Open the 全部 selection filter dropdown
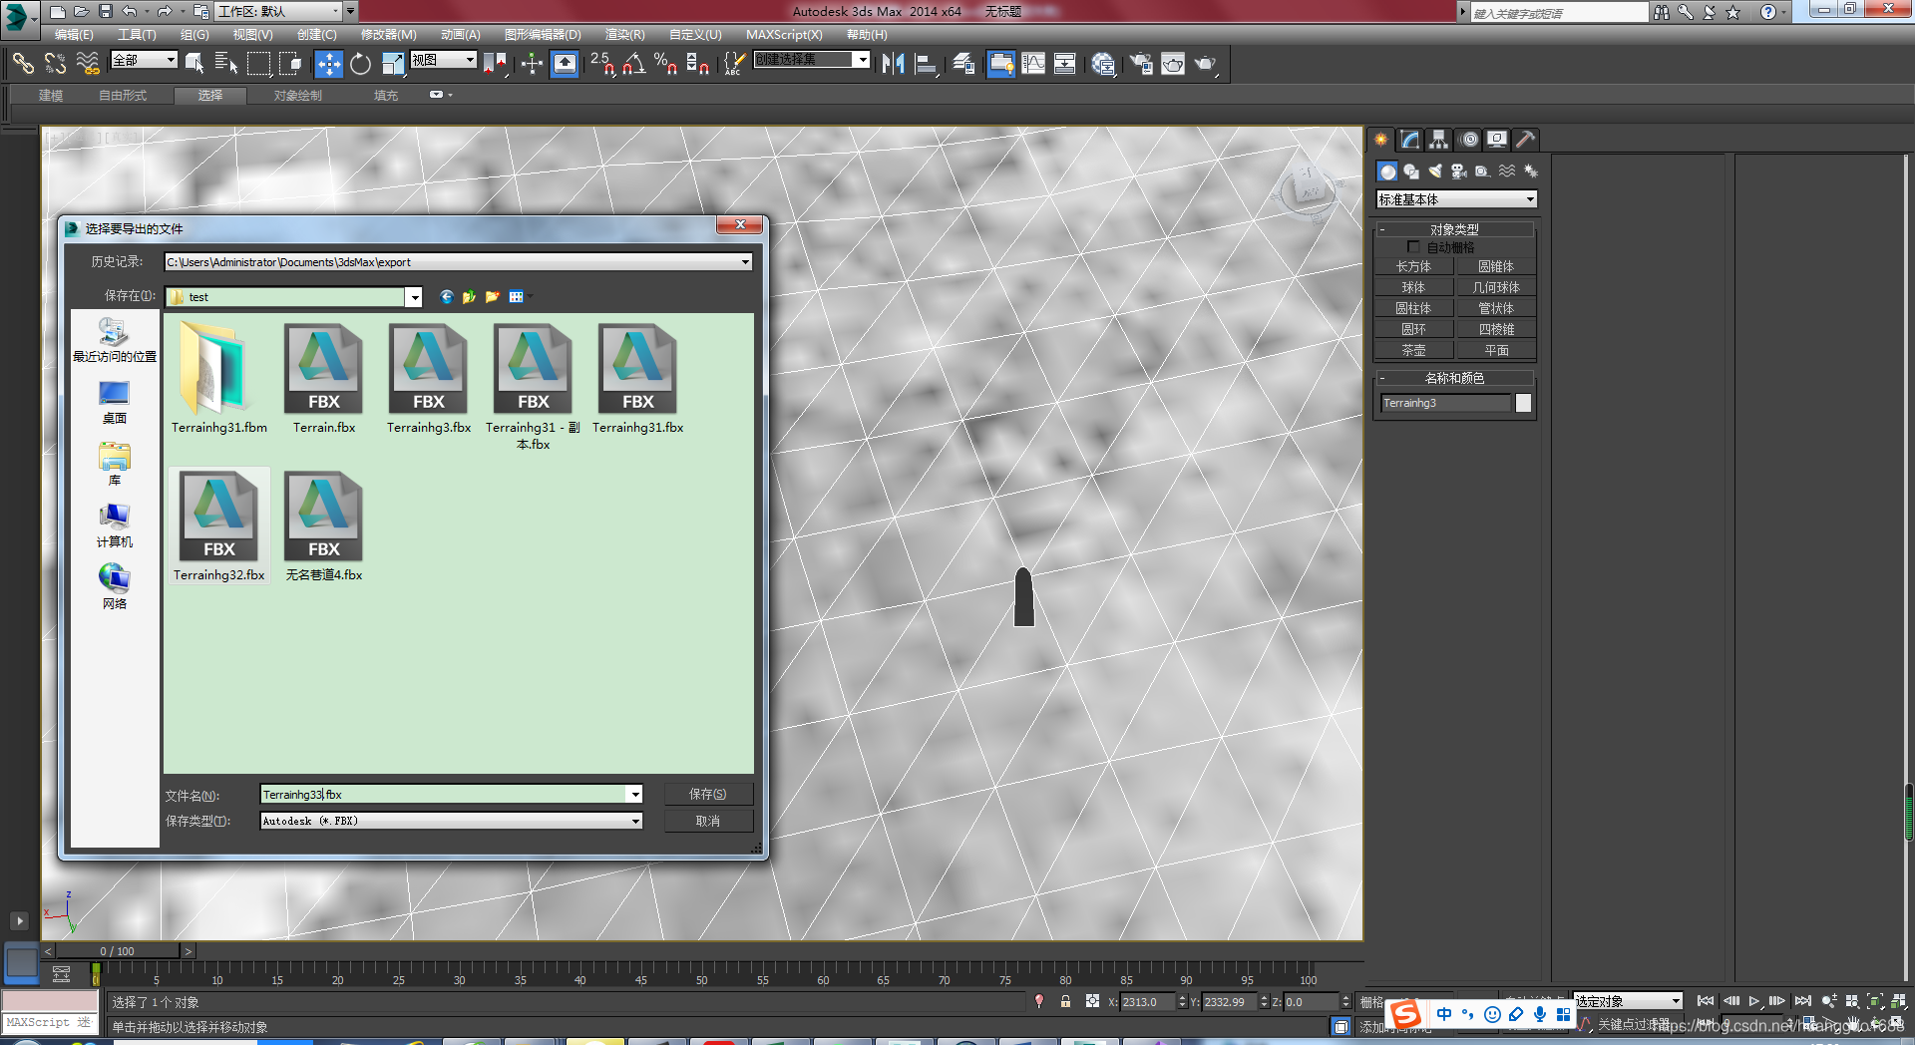Screen dimensions: 1915x1045 point(144,60)
